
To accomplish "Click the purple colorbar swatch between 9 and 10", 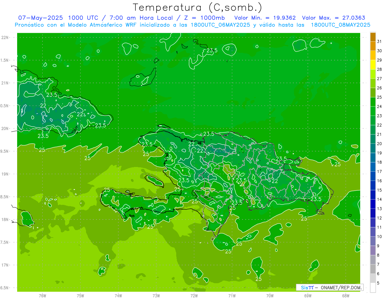I will pyautogui.click(x=373, y=241).
